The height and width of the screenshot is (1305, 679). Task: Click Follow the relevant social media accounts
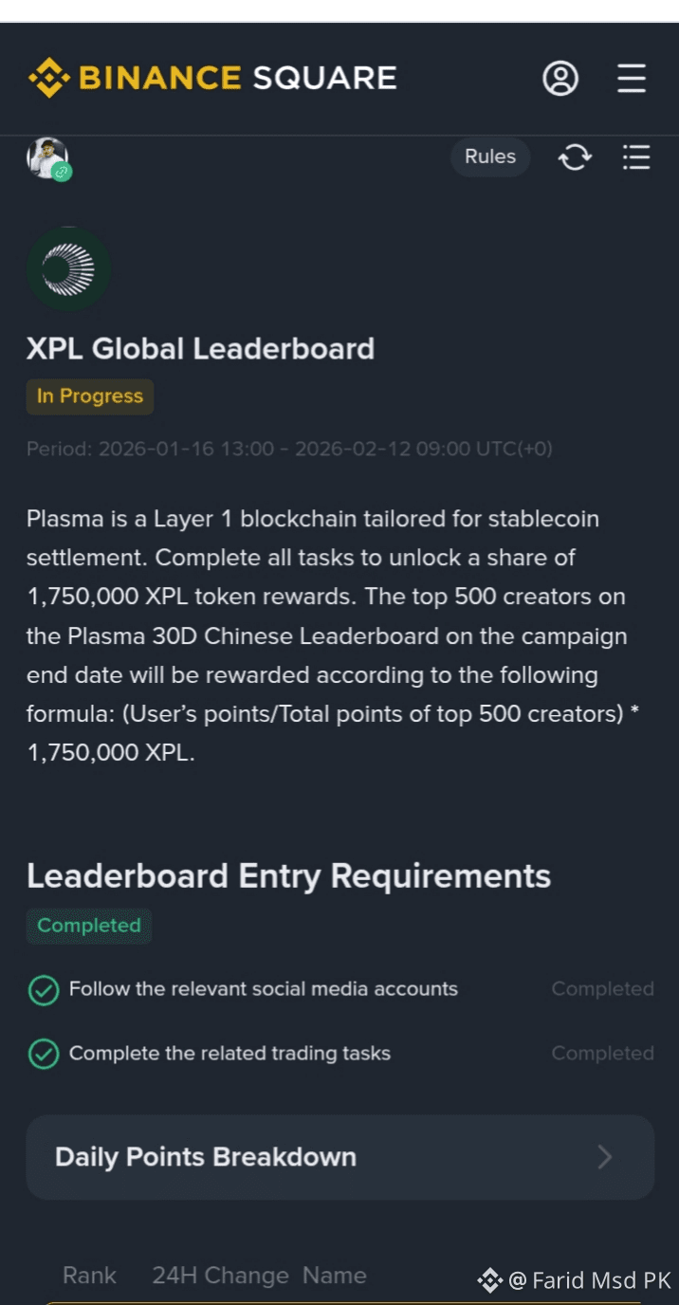pyautogui.click(x=264, y=989)
